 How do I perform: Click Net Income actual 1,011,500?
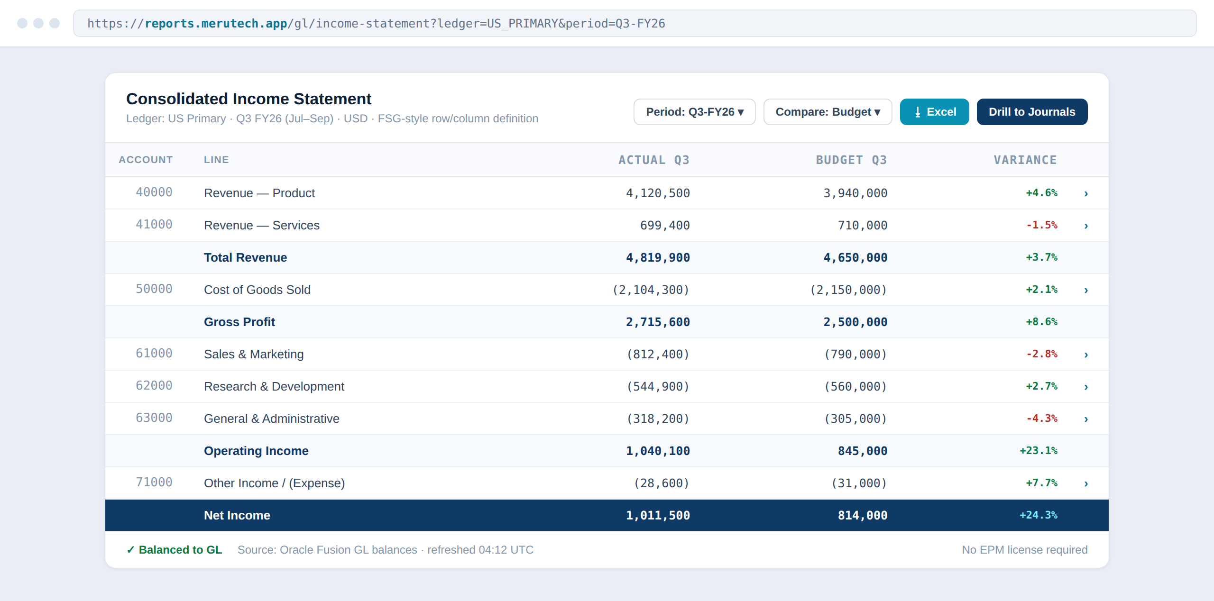click(658, 515)
